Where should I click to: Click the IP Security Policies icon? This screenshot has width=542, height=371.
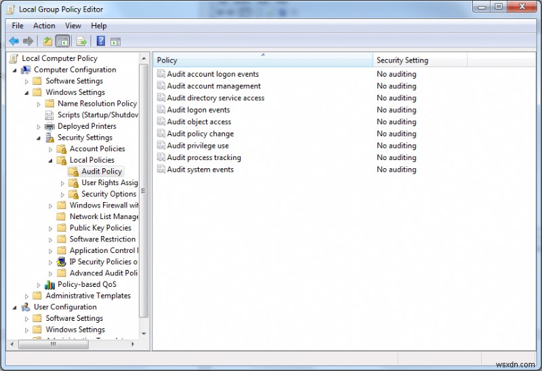click(61, 262)
